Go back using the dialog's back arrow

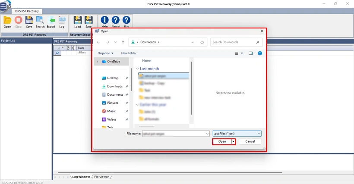(x=98, y=42)
